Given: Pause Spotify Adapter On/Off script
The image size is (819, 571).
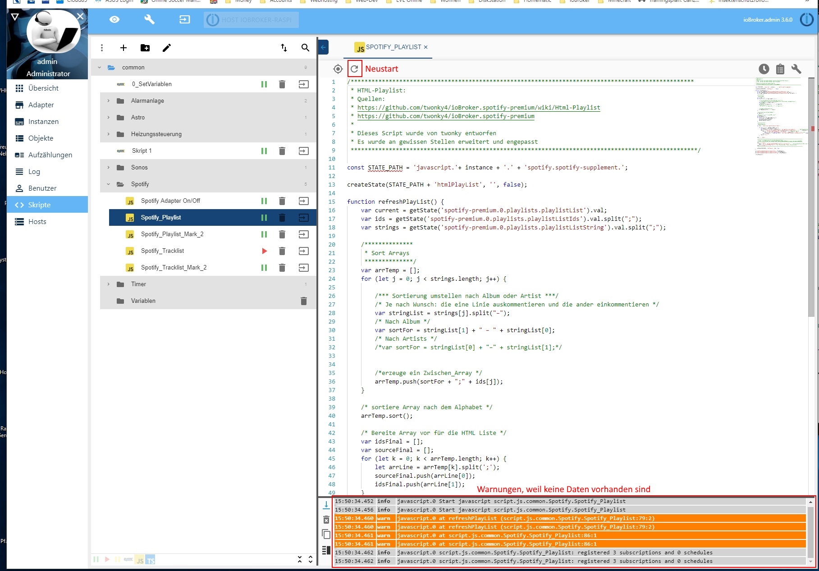Looking at the screenshot, I should [x=264, y=201].
